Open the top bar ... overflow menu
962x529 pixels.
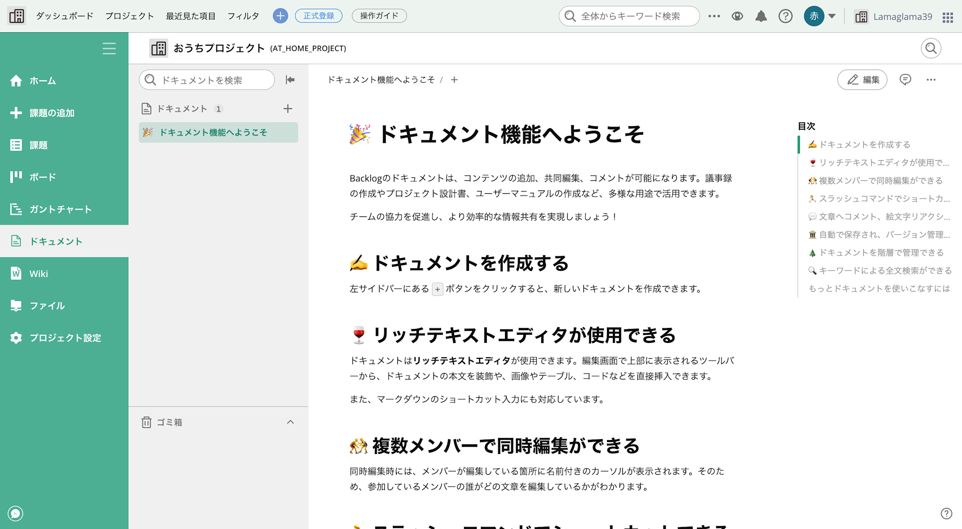click(x=714, y=16)
